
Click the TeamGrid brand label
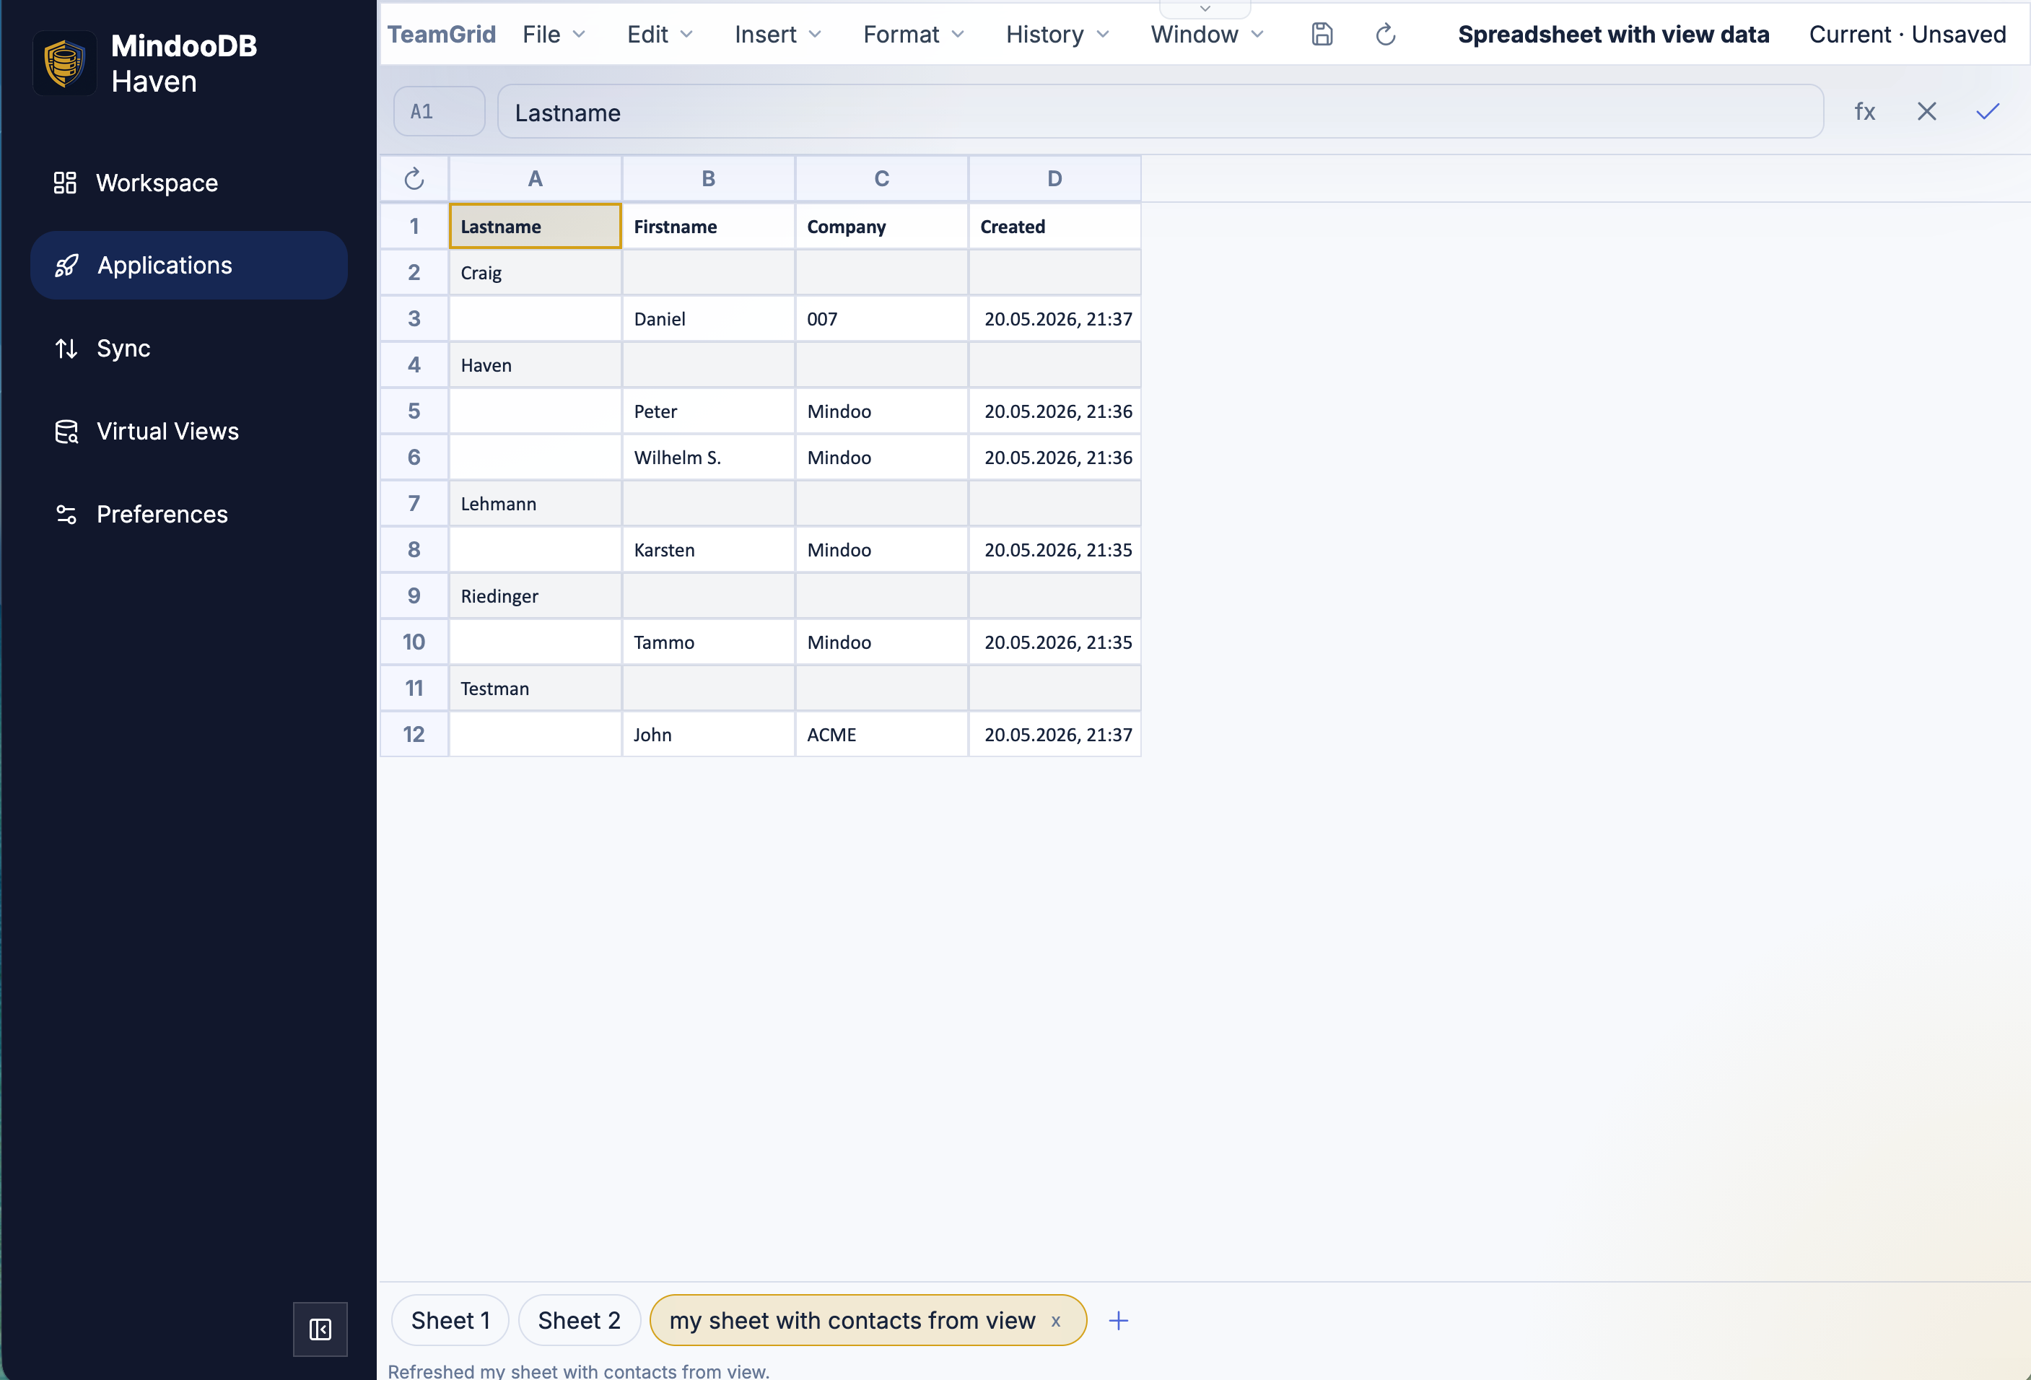coord(441,35)
